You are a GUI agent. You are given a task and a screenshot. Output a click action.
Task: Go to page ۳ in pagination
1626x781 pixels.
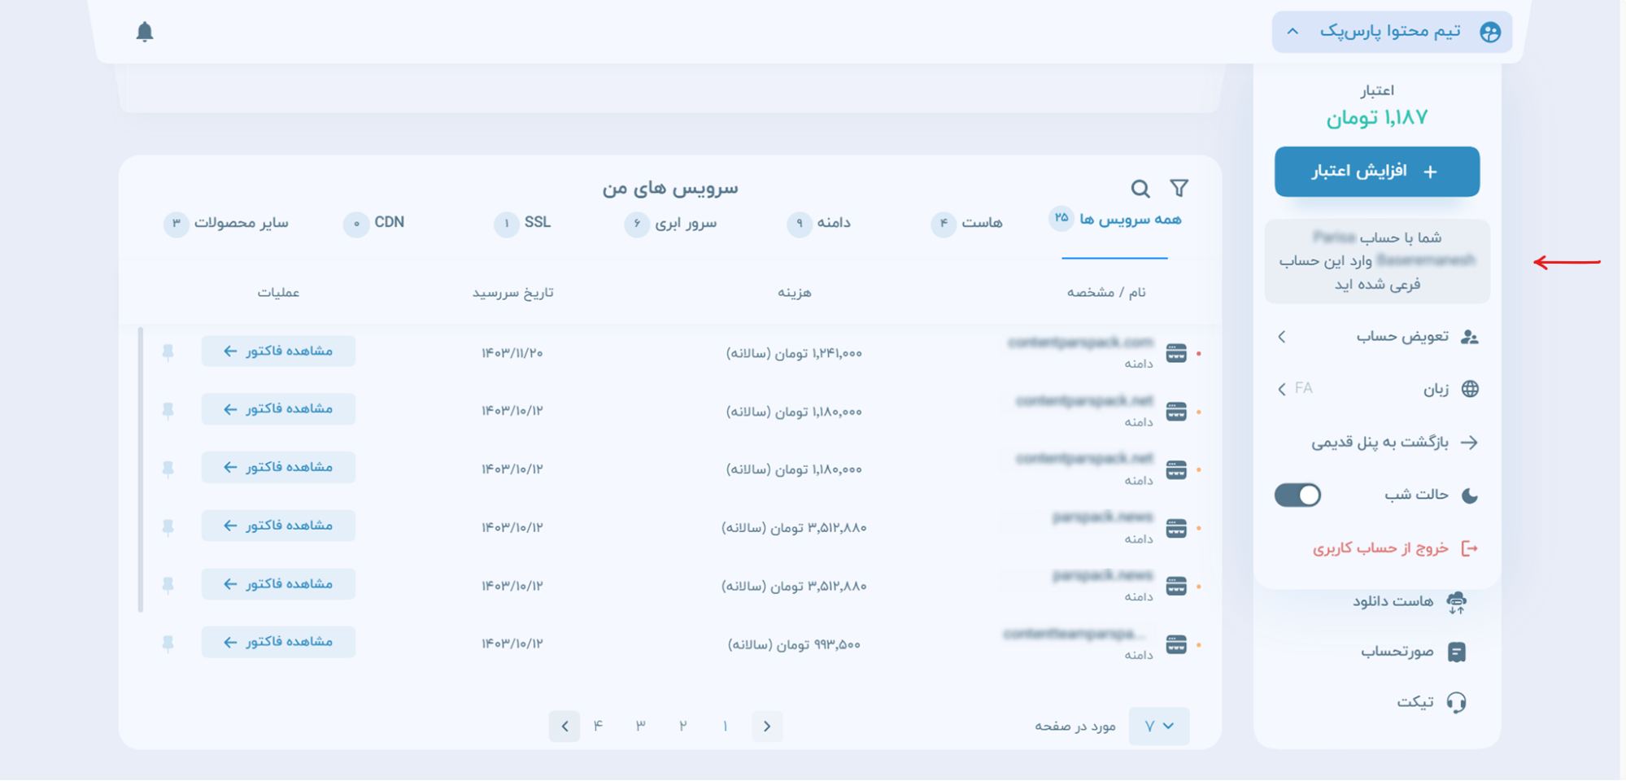pos(640,726)
